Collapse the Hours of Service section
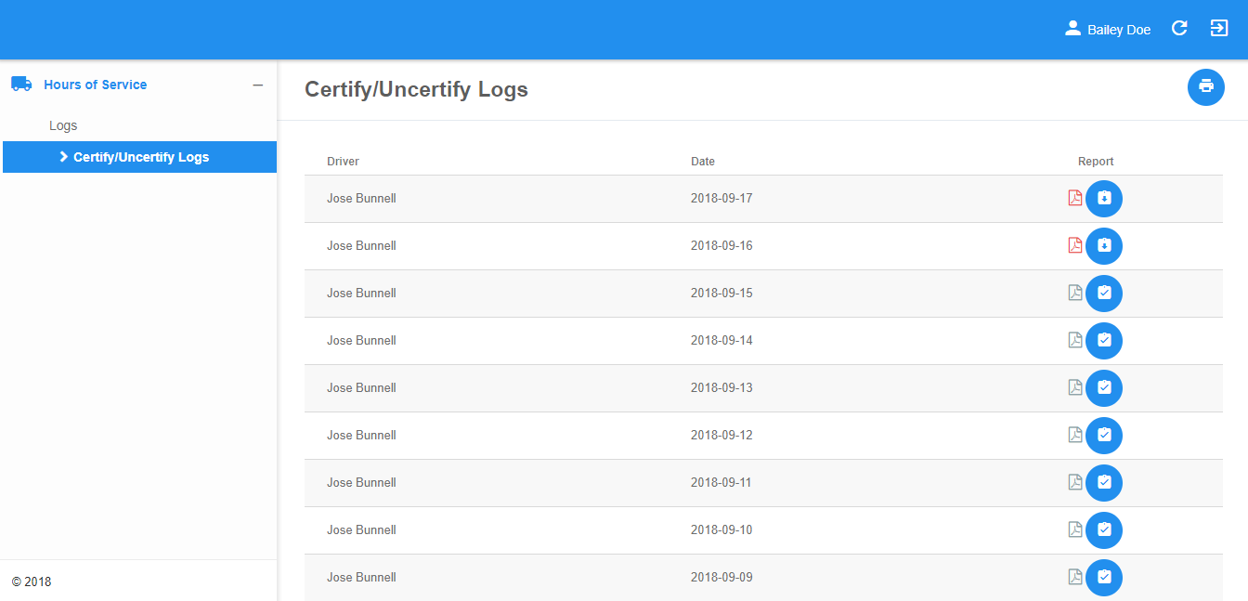 [x=258, y=85]
